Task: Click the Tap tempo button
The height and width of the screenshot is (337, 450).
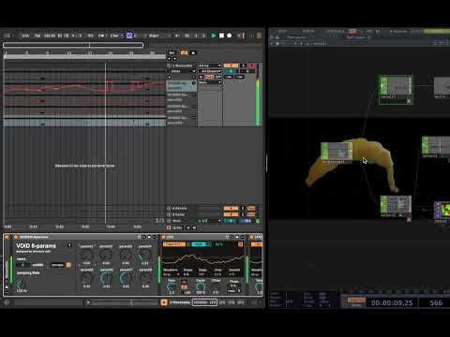Action: pos(37,36)
